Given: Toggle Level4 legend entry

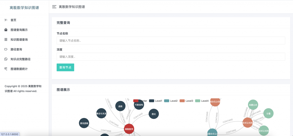Looking at the screenshot, I should coord(202,101).
